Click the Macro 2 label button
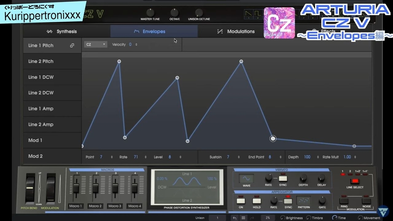This screenshot has width=393, height=221. pyautogui.click(x=95, y=206)
